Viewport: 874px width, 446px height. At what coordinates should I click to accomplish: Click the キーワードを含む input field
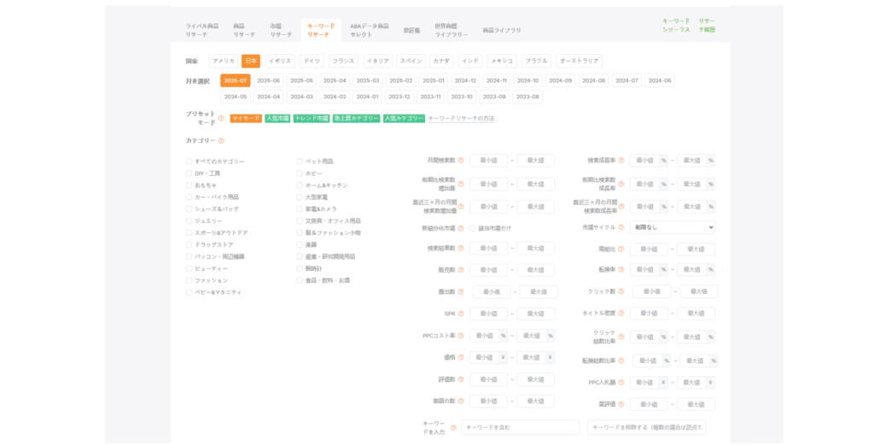click(520, 427)
